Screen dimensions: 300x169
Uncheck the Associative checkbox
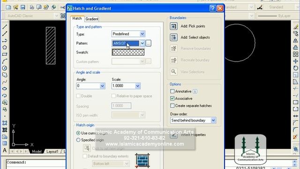[172, 98]
